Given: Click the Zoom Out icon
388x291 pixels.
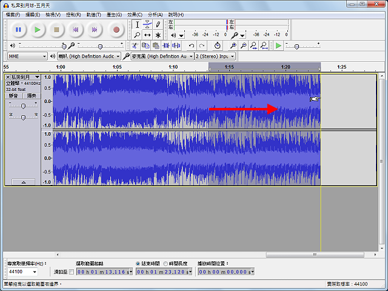Looking at the screenshot, I should 244,45.
